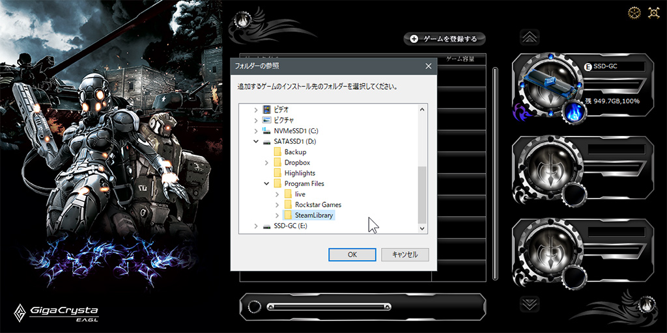
Task: Select the Rockstar Games folder icon
Action: pos(288,205)
